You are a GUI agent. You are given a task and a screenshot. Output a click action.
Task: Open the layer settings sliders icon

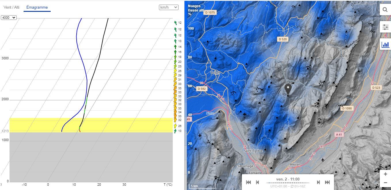coord(385,27)
